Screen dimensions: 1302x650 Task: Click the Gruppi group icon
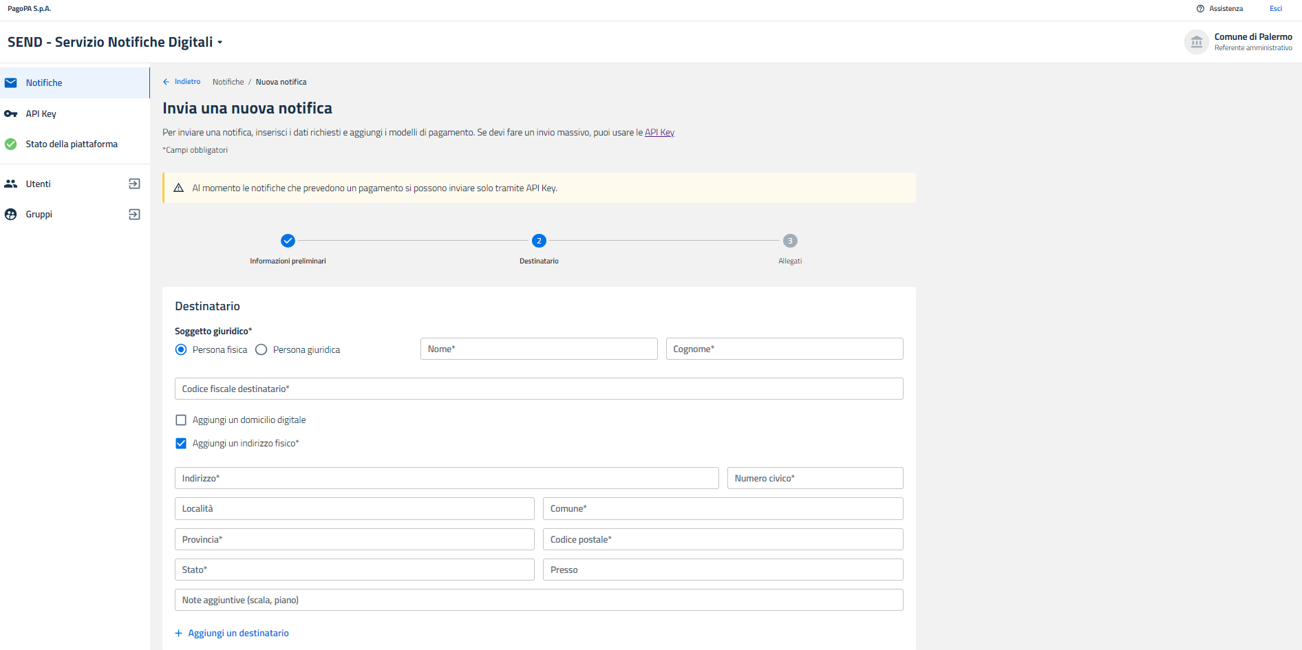click(11, 215)
